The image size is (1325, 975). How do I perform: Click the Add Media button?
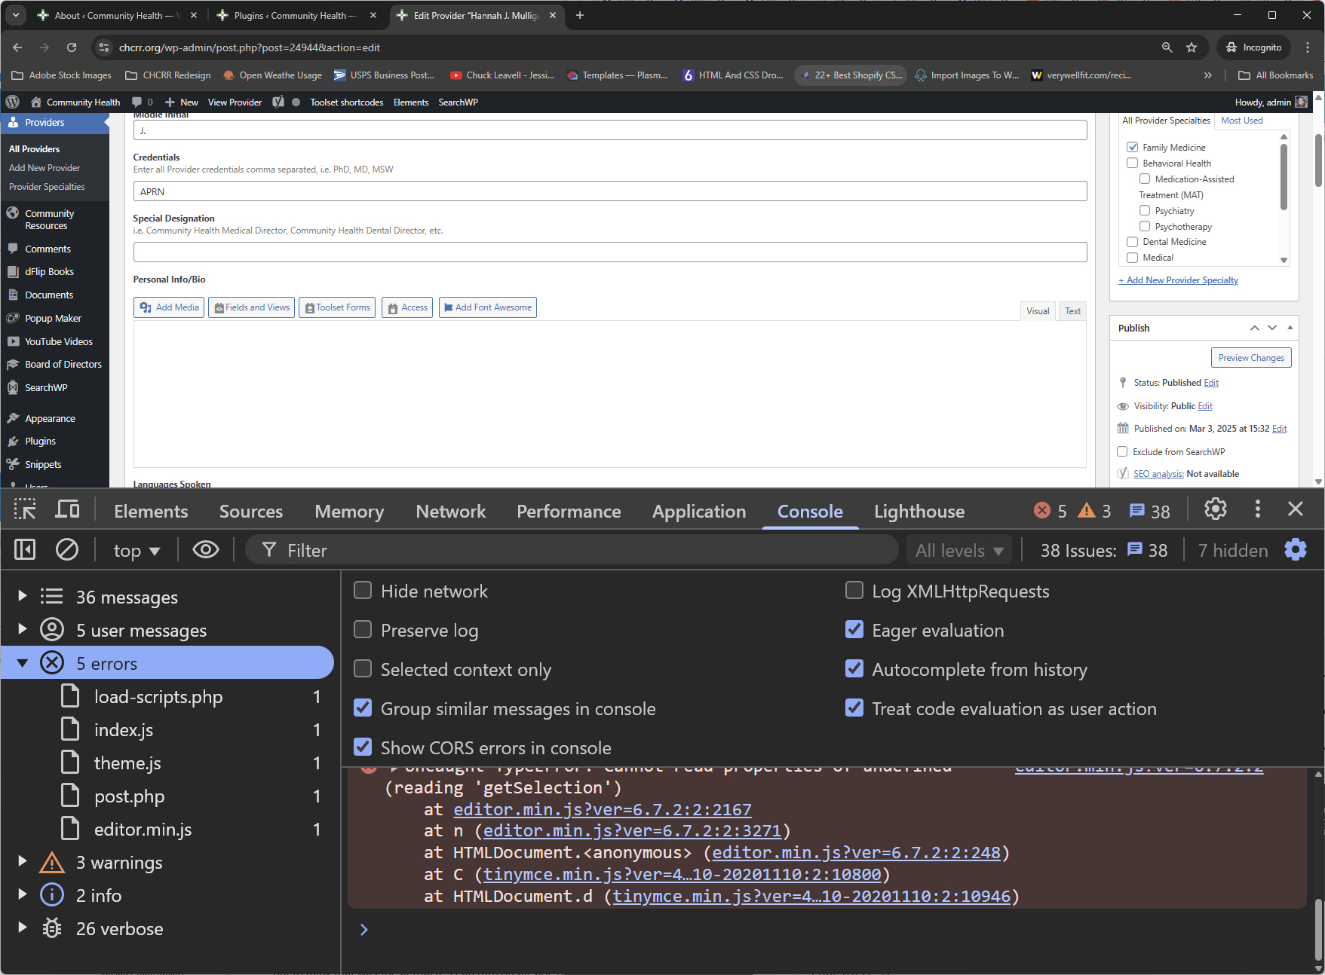coord(169,307)
